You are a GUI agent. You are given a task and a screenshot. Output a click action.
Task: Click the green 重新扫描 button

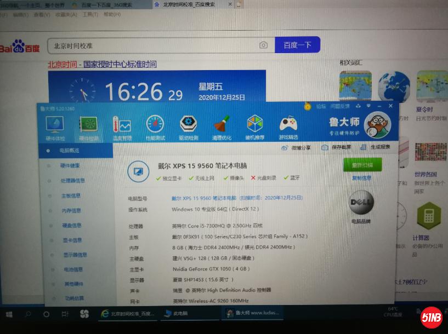[362, 165]
